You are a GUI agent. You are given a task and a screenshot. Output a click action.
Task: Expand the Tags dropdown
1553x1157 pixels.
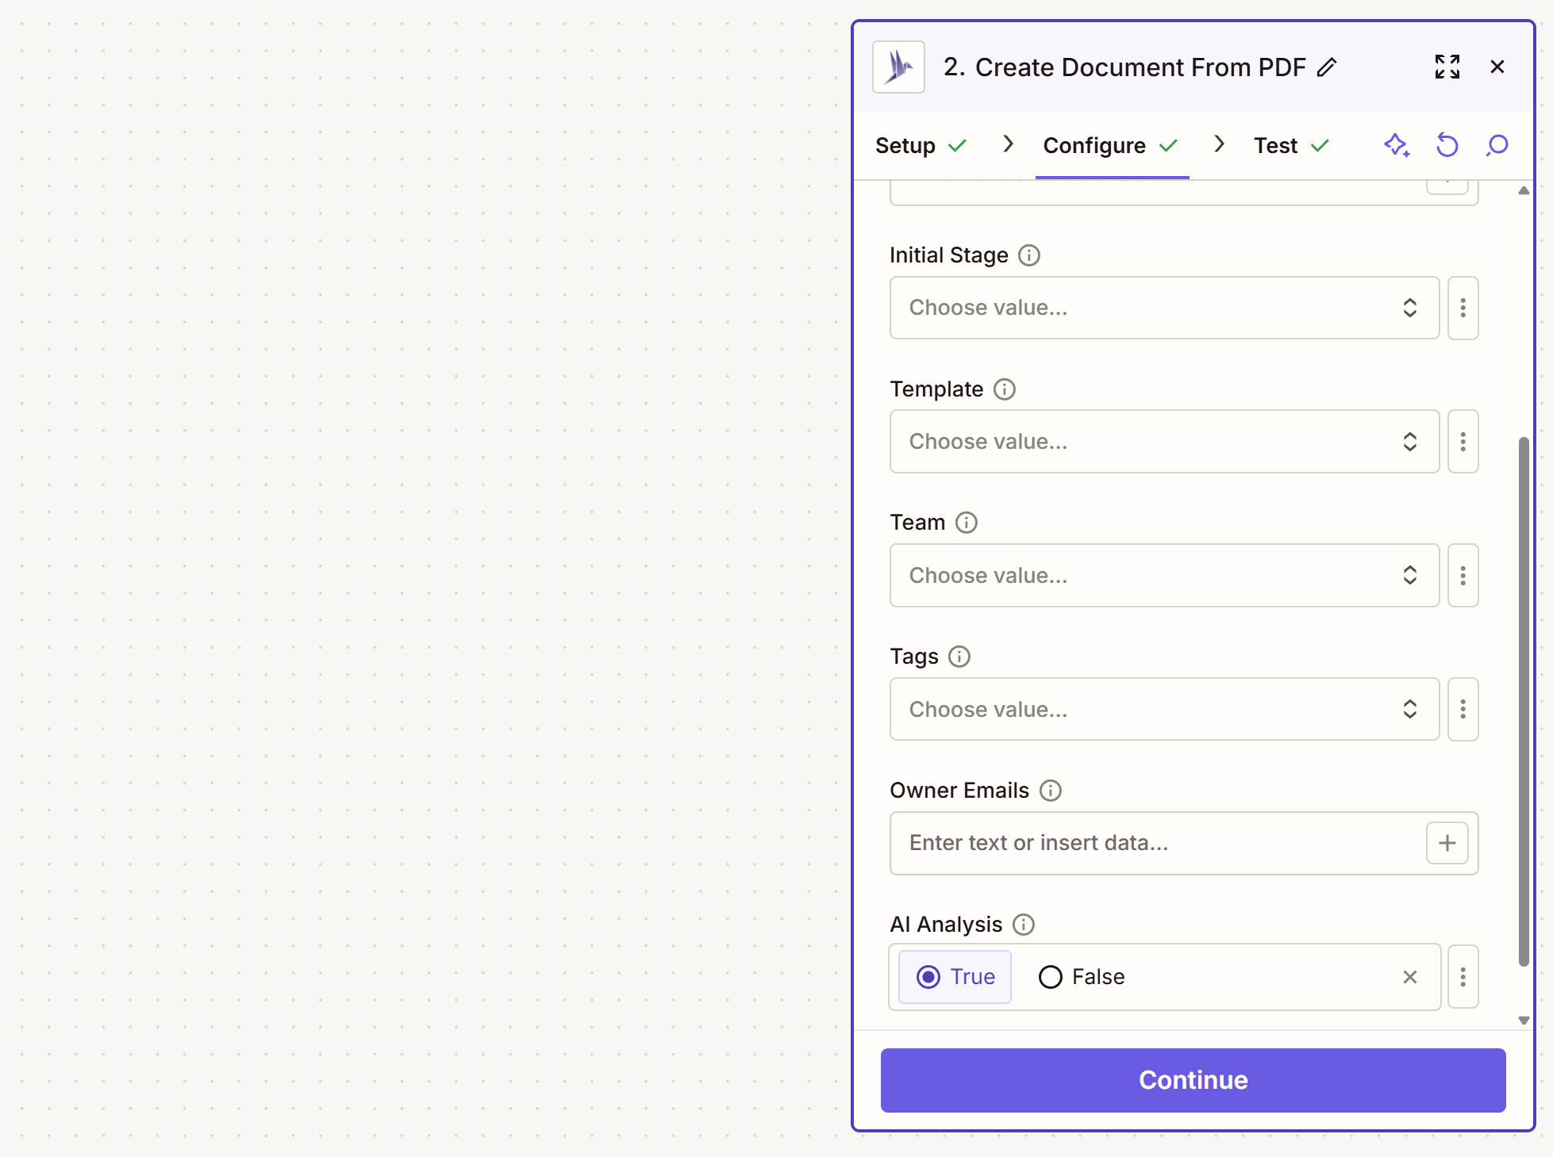tap(1163, 710)
